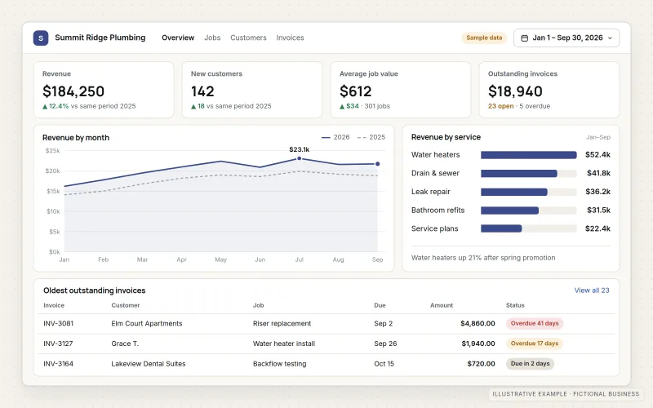Select the Service plans revenue bar
Viewport: 653px width, 408px height.
coord(501,228)
